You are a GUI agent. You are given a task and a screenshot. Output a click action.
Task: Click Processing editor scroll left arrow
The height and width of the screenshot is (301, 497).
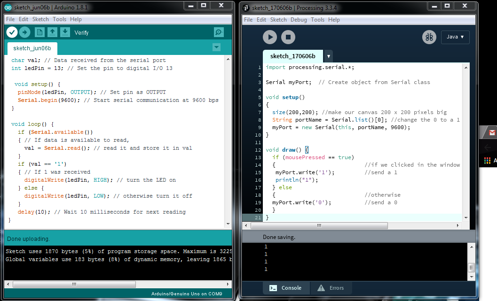pos(246,226)
